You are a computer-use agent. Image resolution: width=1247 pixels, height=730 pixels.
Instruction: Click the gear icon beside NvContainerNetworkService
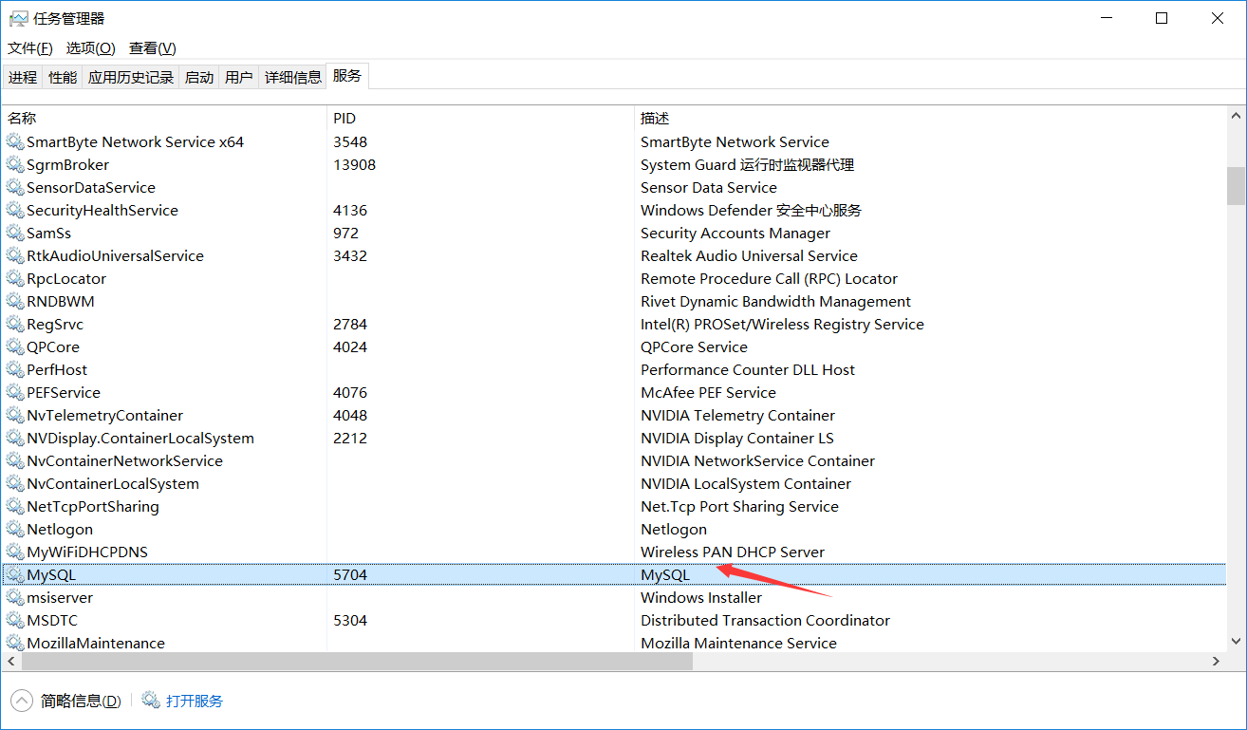14,461
